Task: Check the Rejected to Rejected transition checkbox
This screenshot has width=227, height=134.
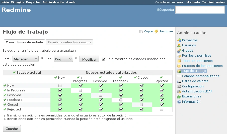Action: pos(162,109)
